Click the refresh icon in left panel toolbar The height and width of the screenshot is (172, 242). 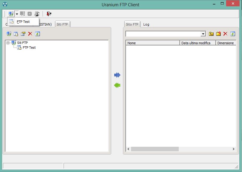click(x=37, y=34)
